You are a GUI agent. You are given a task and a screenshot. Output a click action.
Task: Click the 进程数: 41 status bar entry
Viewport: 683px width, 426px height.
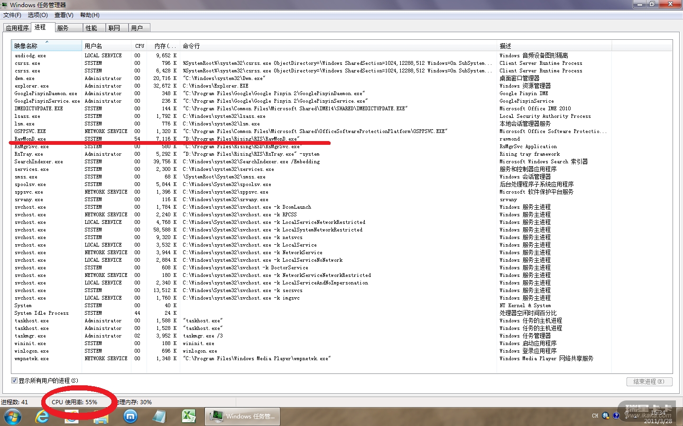tap(15, 402)
